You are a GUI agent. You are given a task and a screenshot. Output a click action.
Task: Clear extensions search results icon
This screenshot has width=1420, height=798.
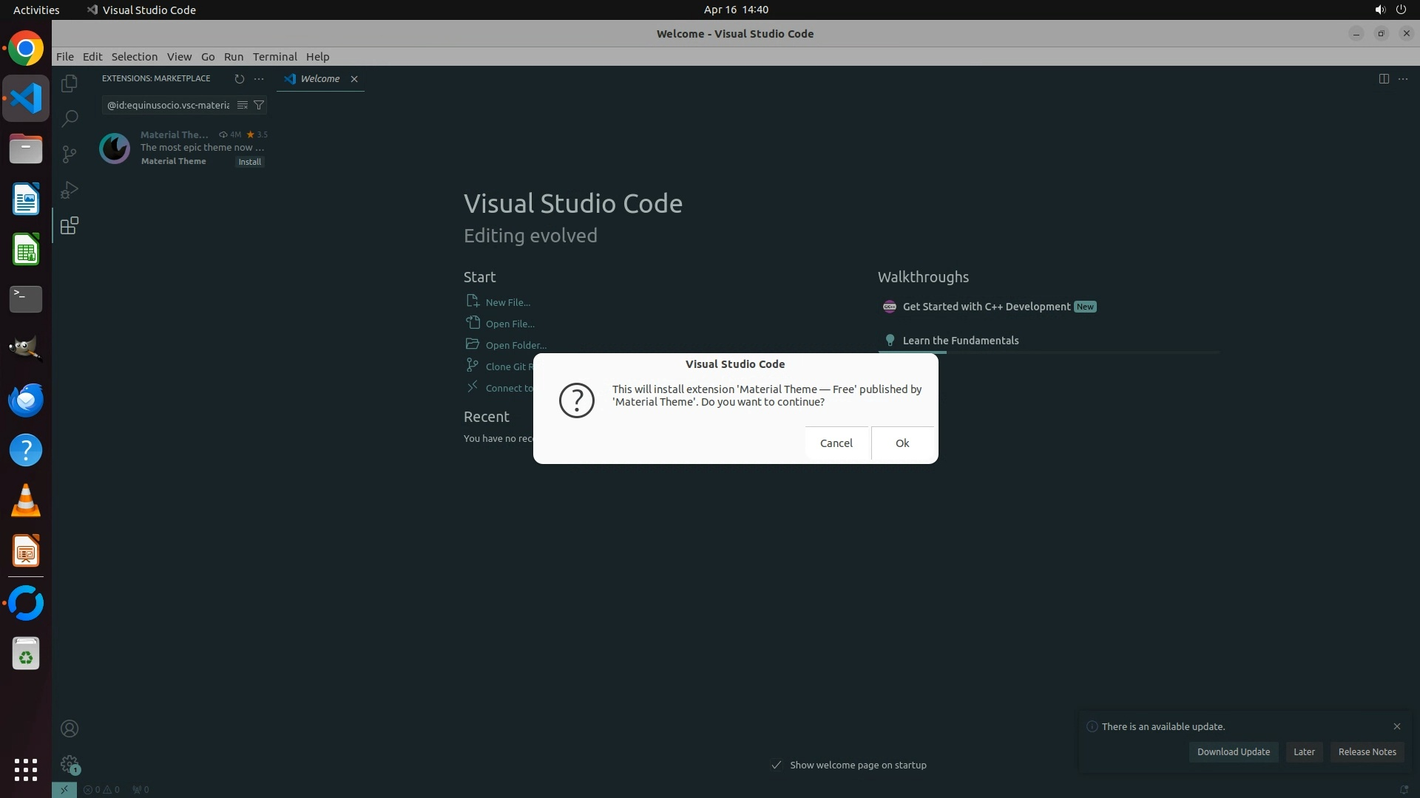click(243, 105)
